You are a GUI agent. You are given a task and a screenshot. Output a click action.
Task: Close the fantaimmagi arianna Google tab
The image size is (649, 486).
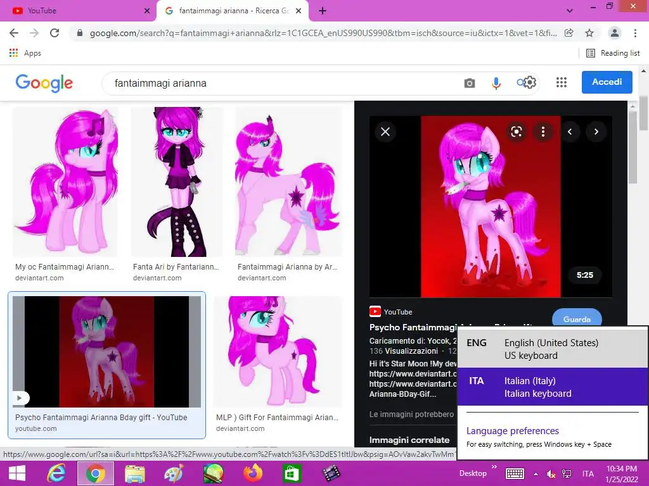click(299, 11)
